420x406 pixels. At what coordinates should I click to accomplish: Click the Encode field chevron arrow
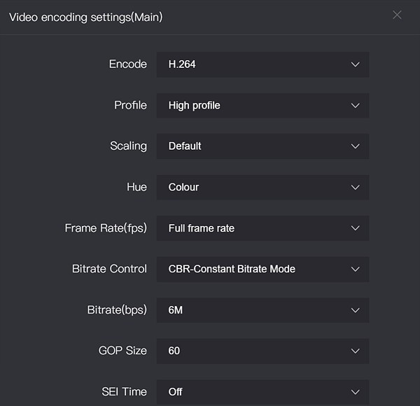point(355,64)
